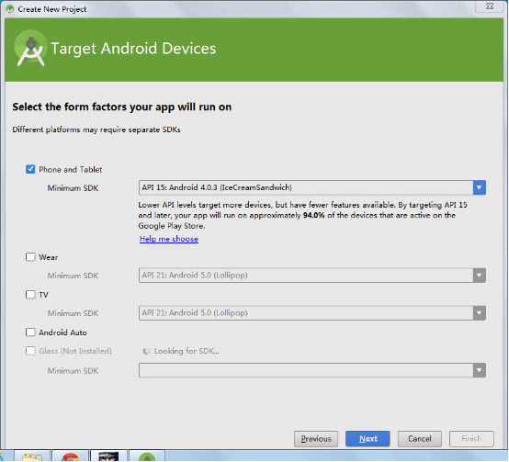Click the TV API 21: Android 5.0 (Lollipop) text
This screenshot has height=462, width=509.
(x=195, y=313)
